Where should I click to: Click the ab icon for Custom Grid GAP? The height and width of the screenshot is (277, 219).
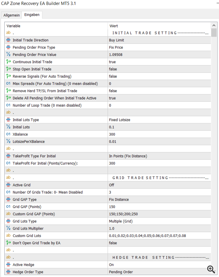click(8, 213)
